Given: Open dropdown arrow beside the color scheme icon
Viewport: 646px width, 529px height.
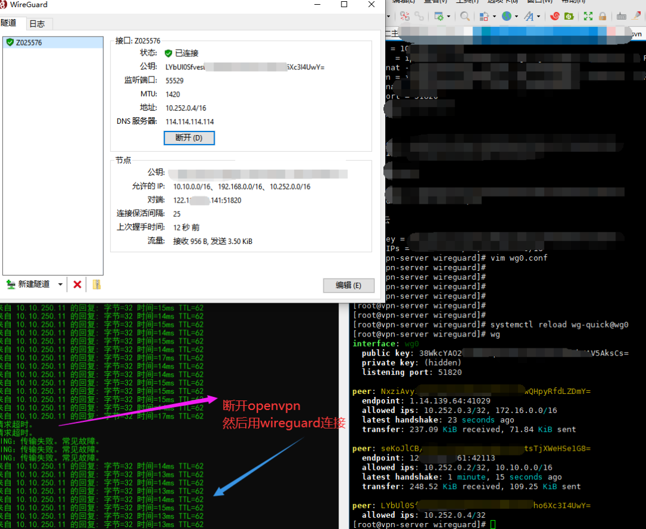Looking at the screenshot, I should [x=495, y=17].
